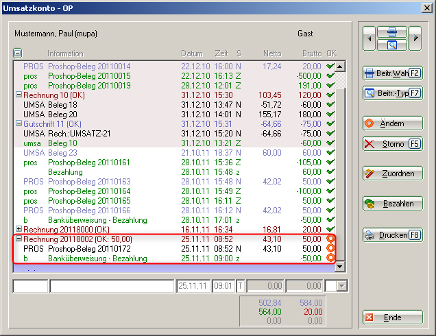The width and height of the screenshot is (436, 336).
Task: Click the Bezahlen button with coins icon
Action: (x=392, y=204)
